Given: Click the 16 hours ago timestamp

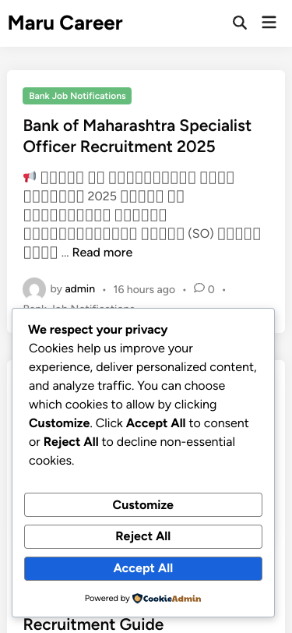Looking at the screenshot, I should click(144, 289).
